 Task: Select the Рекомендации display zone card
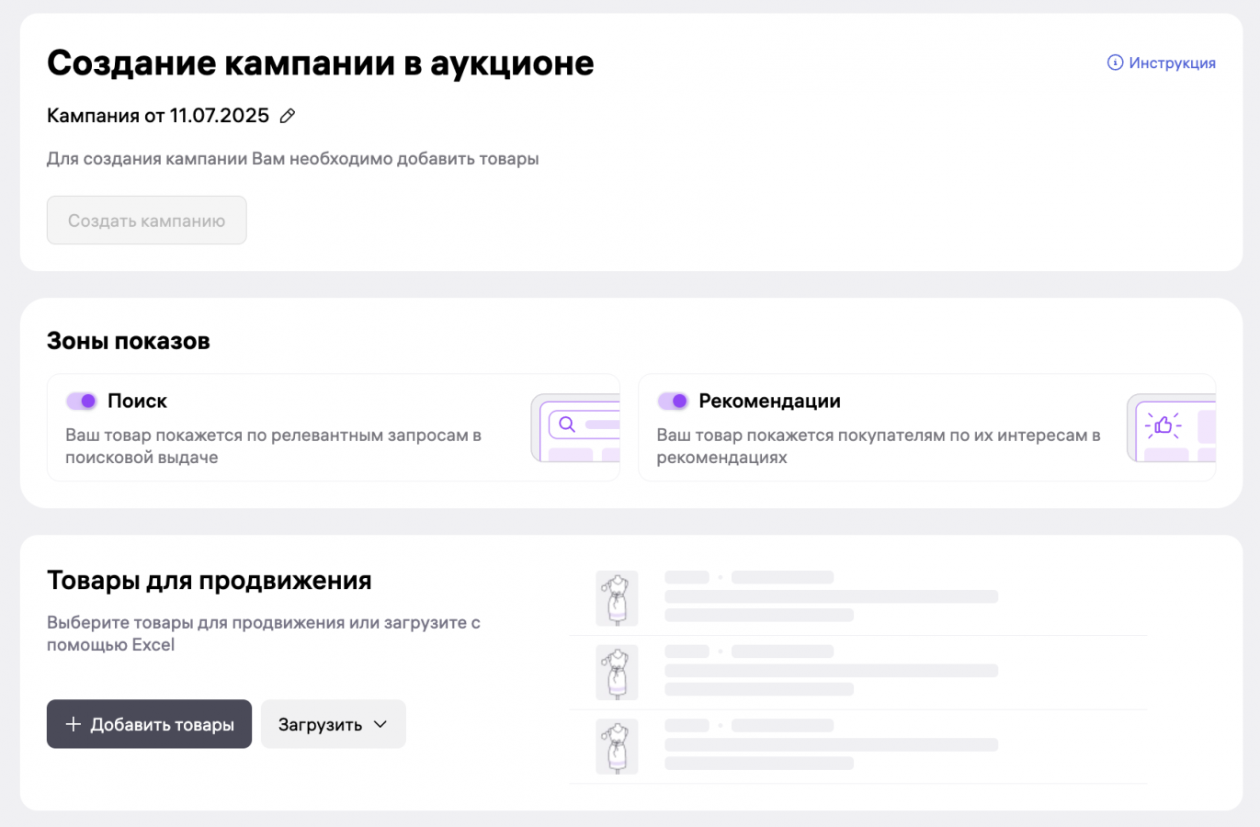(x=926, y=427)
